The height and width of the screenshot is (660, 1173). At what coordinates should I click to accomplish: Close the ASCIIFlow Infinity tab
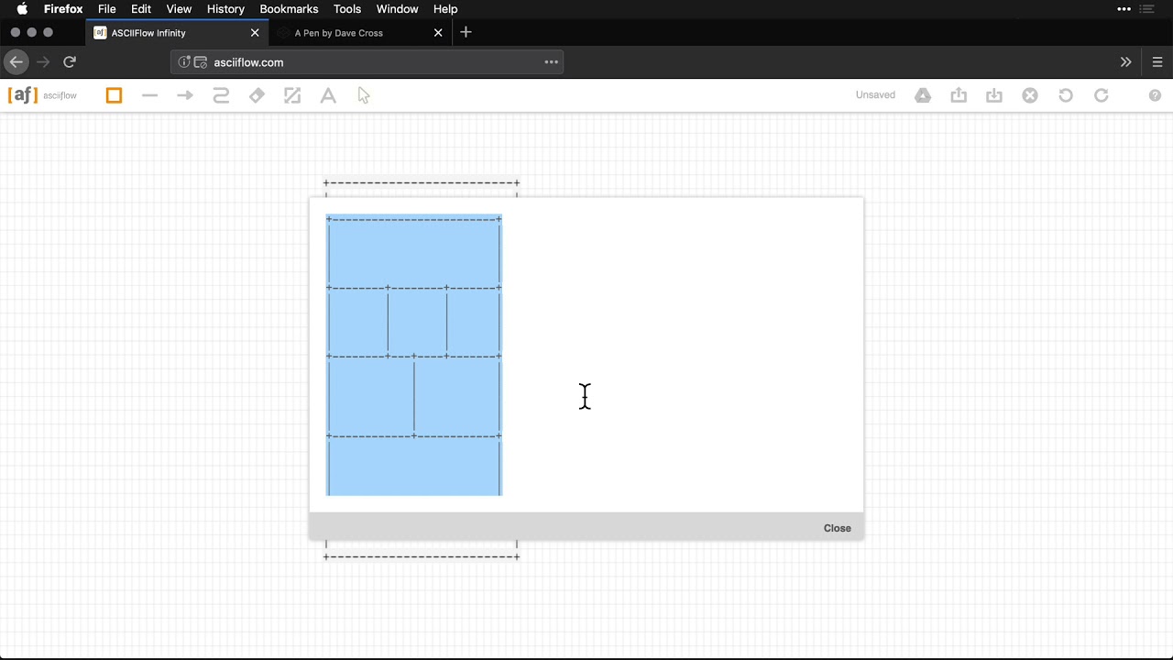click(255, 33)
